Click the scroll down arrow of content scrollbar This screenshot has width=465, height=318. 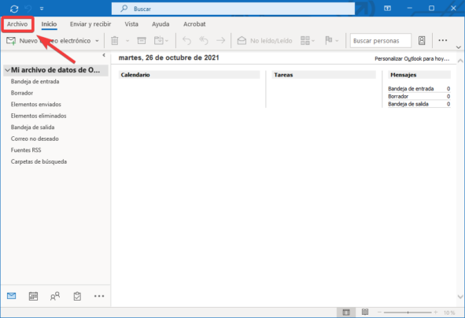[x=460, y=297]
